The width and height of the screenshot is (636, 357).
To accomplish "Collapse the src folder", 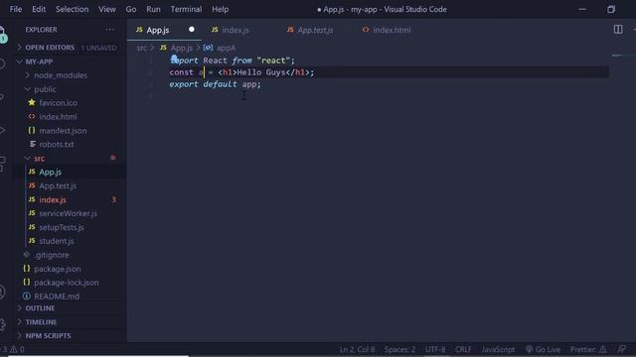I will click(40, 159).
